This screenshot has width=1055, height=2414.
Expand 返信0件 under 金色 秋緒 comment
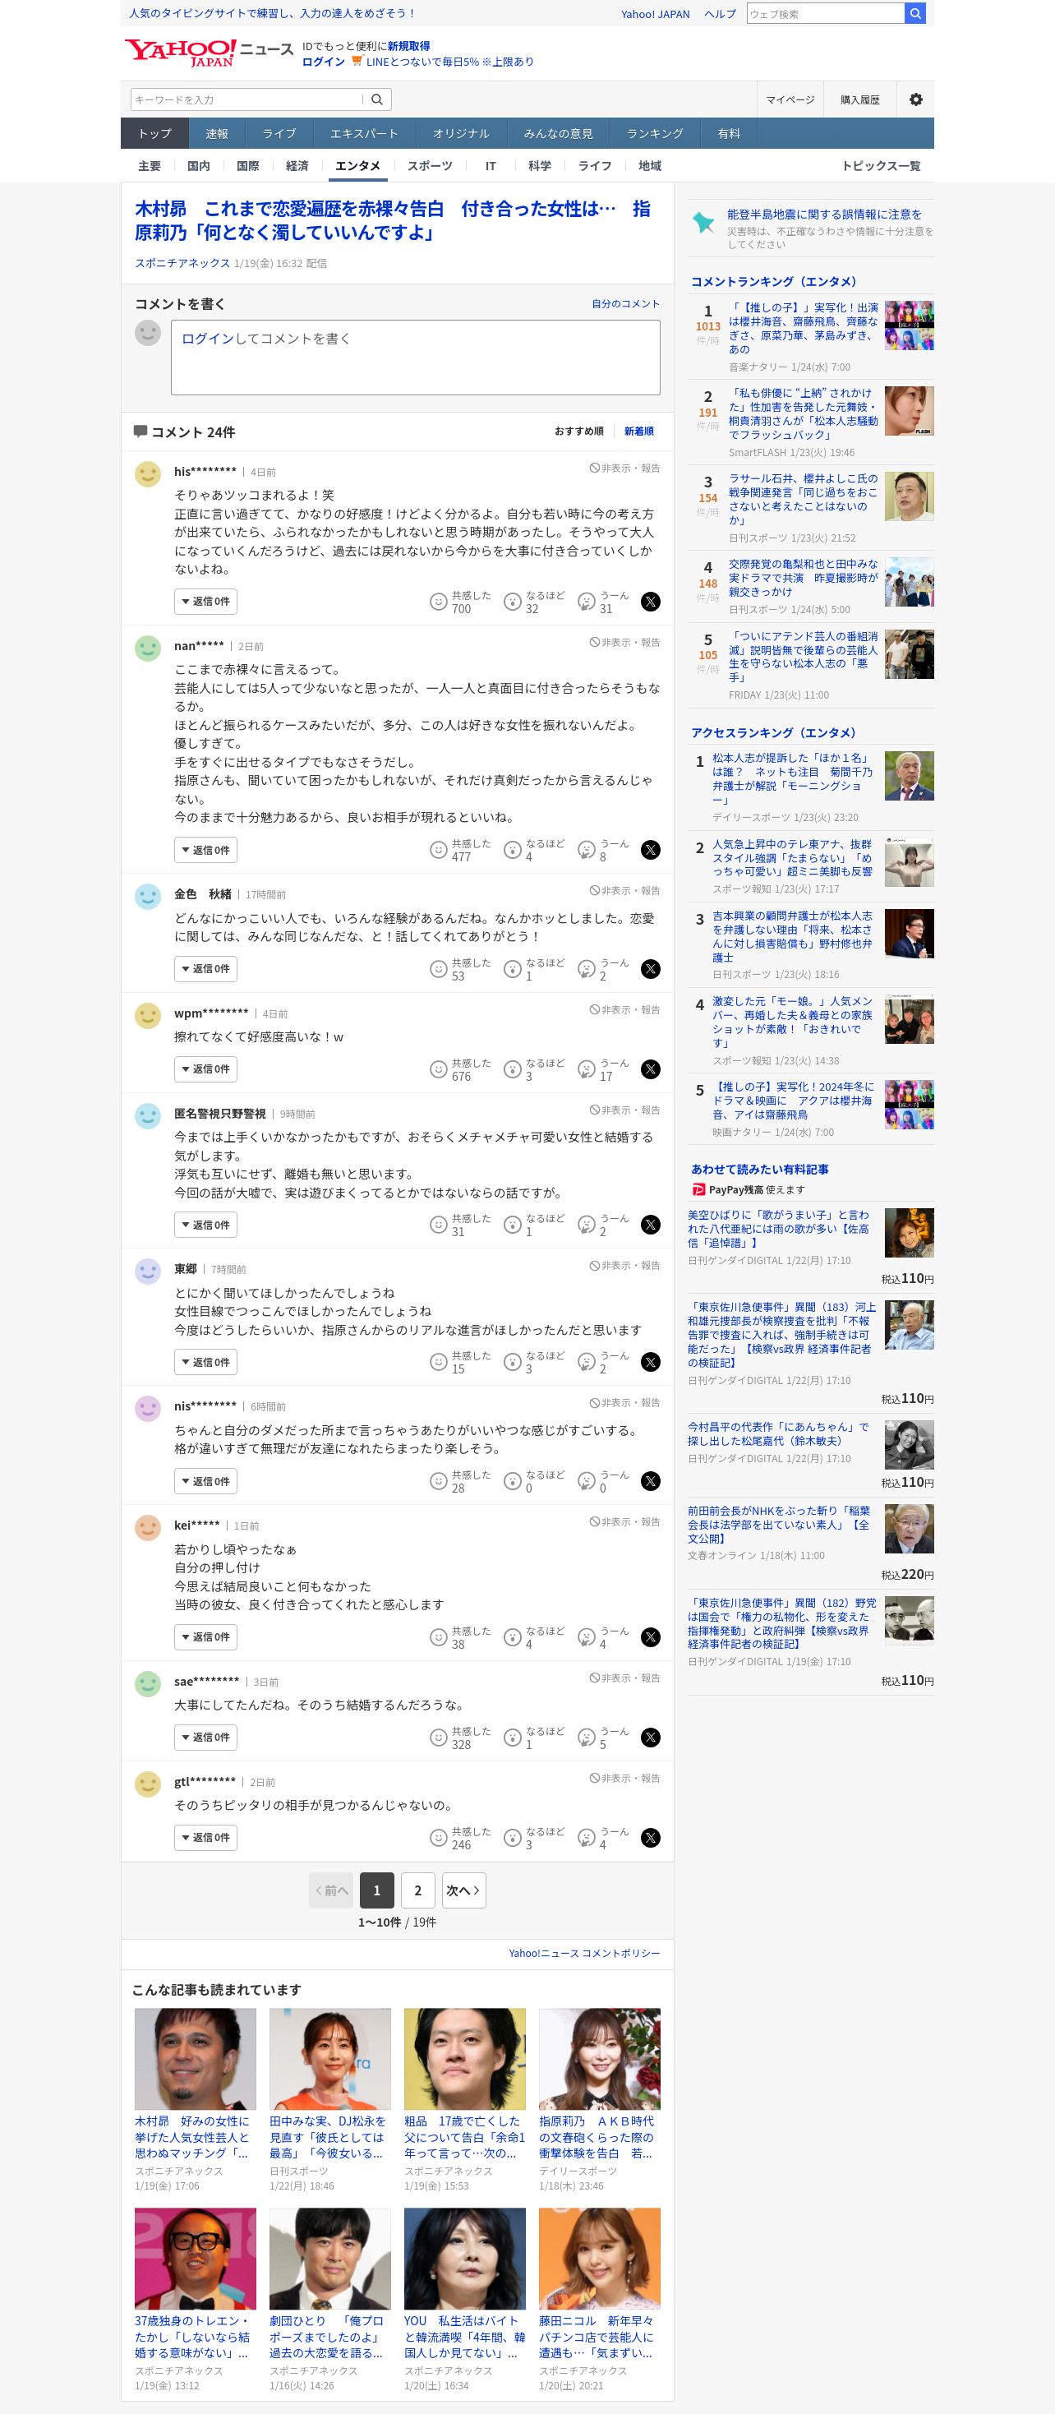point(206,969)
